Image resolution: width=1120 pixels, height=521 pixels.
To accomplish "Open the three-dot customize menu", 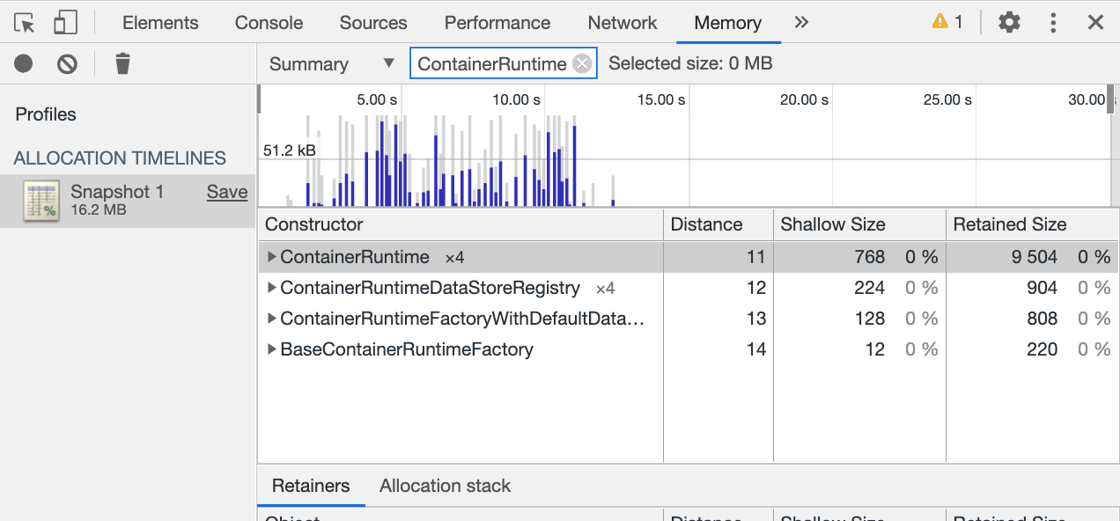I will [1053, 23].
